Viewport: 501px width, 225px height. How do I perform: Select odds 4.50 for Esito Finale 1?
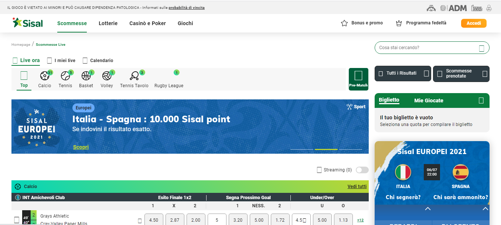[x=153, y=220]
